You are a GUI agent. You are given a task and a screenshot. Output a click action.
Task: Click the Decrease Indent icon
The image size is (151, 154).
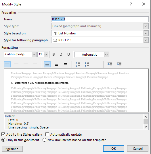pos(110,65)
